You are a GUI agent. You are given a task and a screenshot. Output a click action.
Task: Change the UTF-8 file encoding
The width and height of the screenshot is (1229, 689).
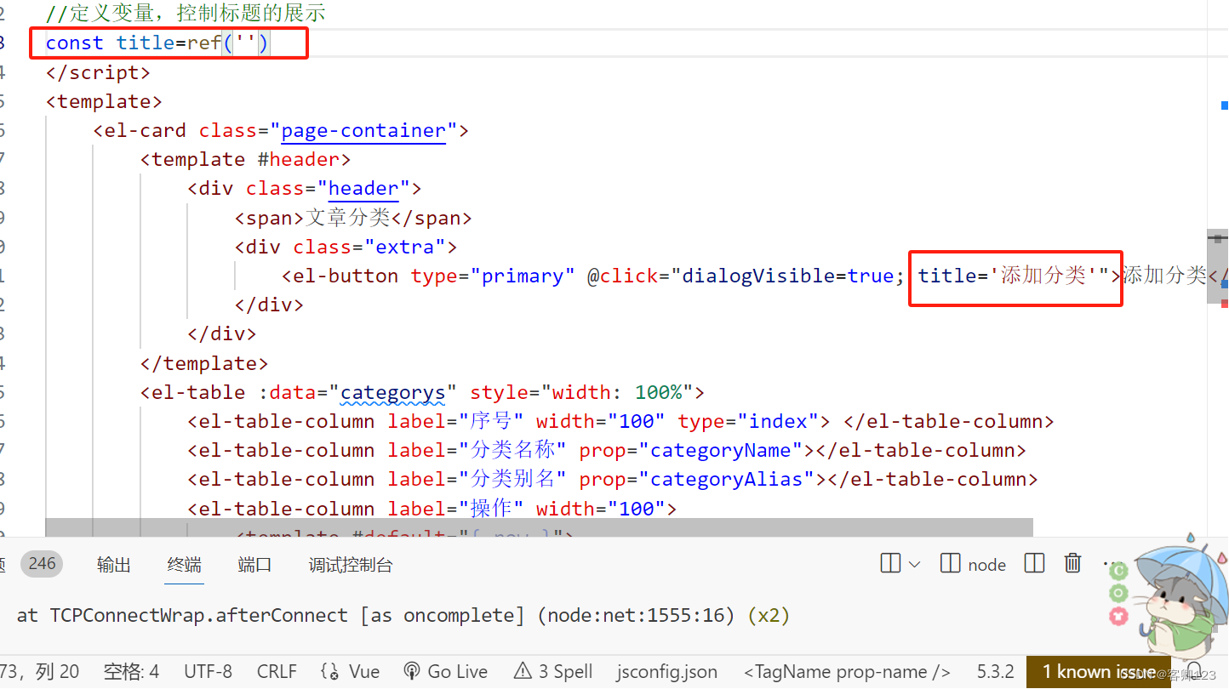tap(208, 671)
